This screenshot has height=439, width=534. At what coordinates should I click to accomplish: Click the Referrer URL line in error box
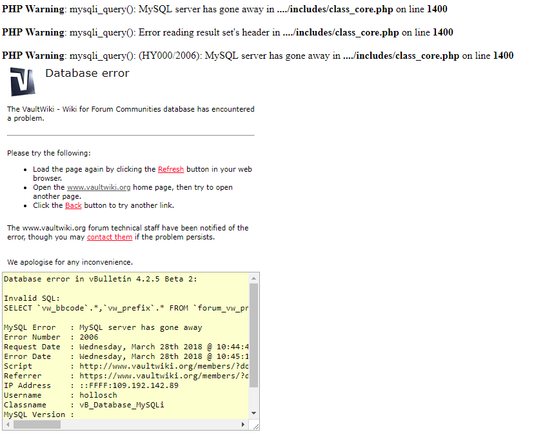(126, 376)
